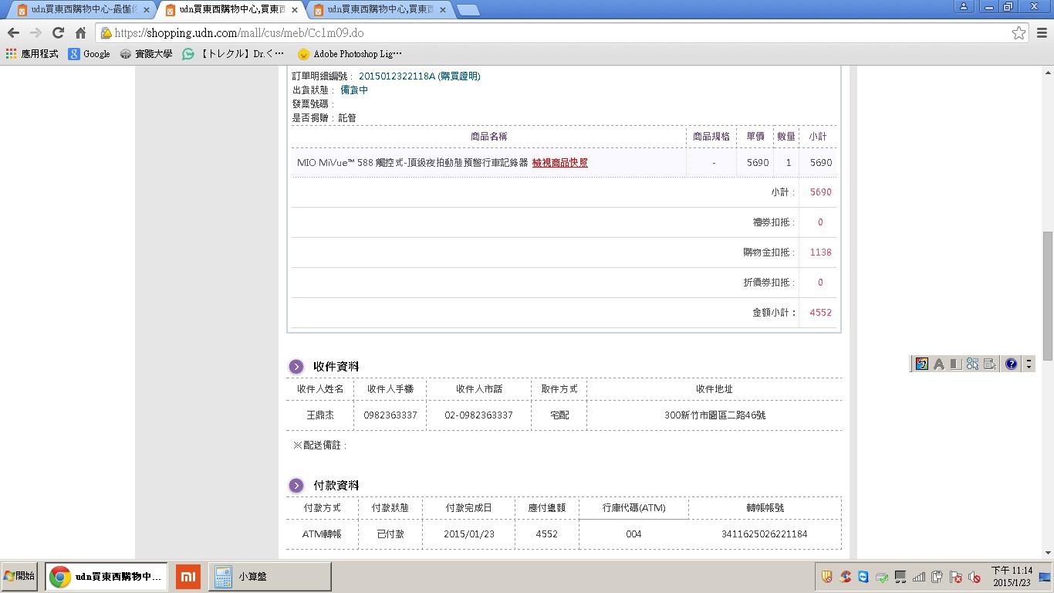Bookmark this page with the star icon
This screenshot has height=593, width=1054.
(x=1019, y=33)
